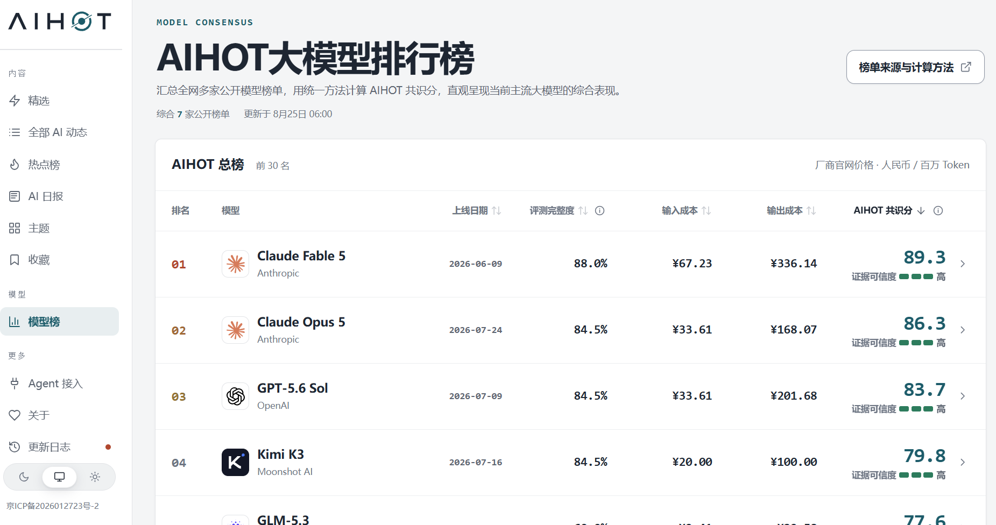This screenshot has height=525, width=996.
Task: Expand Claude Fable 5 row chevron
Action: click(963, 264)
